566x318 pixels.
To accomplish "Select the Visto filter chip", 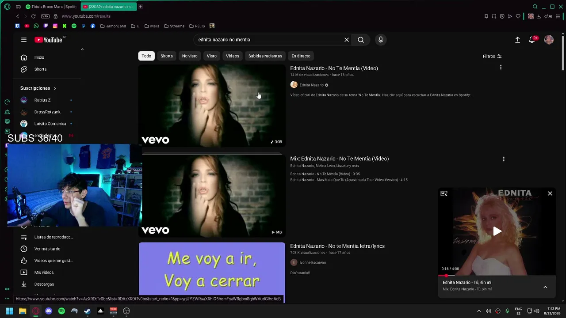I will coord(212,56).
